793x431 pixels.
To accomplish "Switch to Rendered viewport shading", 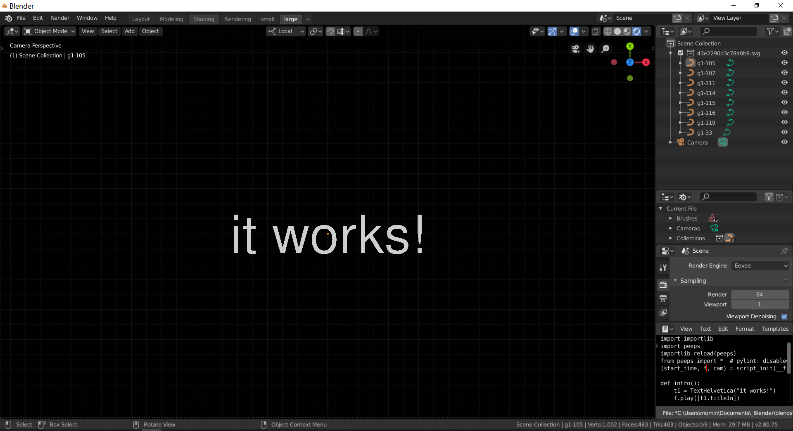I will 638,31.
